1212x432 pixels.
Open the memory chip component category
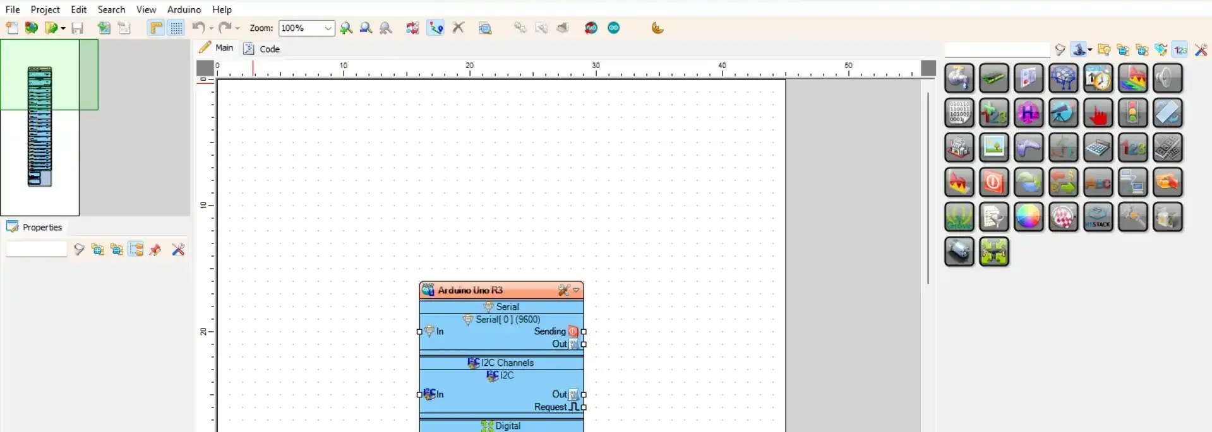[x=994, y=79]
